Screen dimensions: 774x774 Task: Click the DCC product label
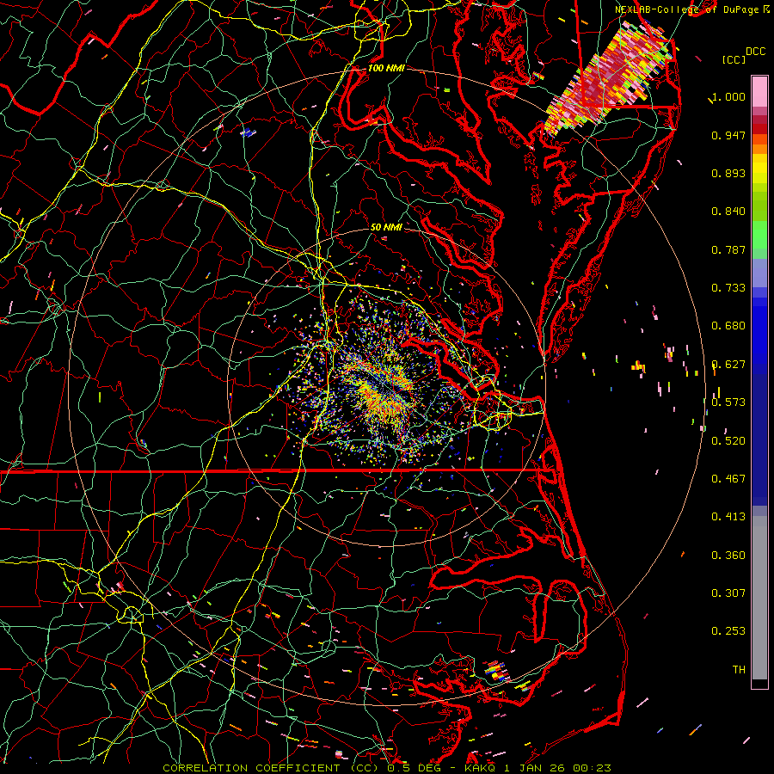click(x=755, y=52)
